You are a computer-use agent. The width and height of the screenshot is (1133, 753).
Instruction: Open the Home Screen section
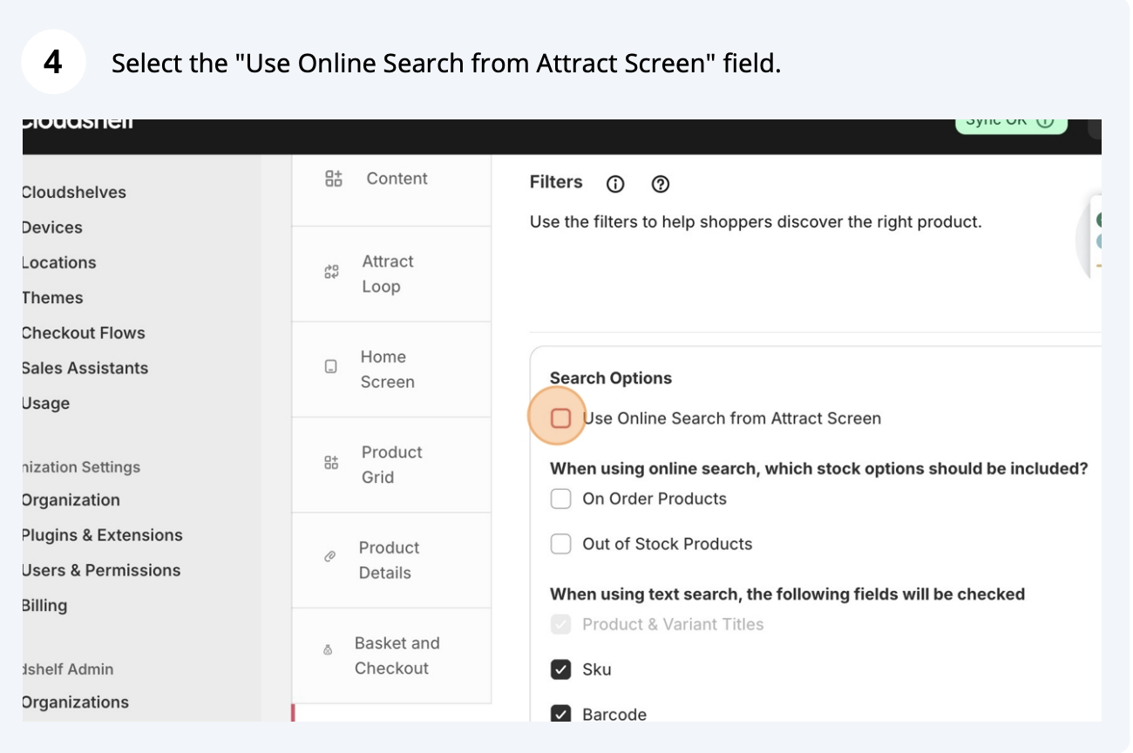pyautogui.click(x=391, y=370)
